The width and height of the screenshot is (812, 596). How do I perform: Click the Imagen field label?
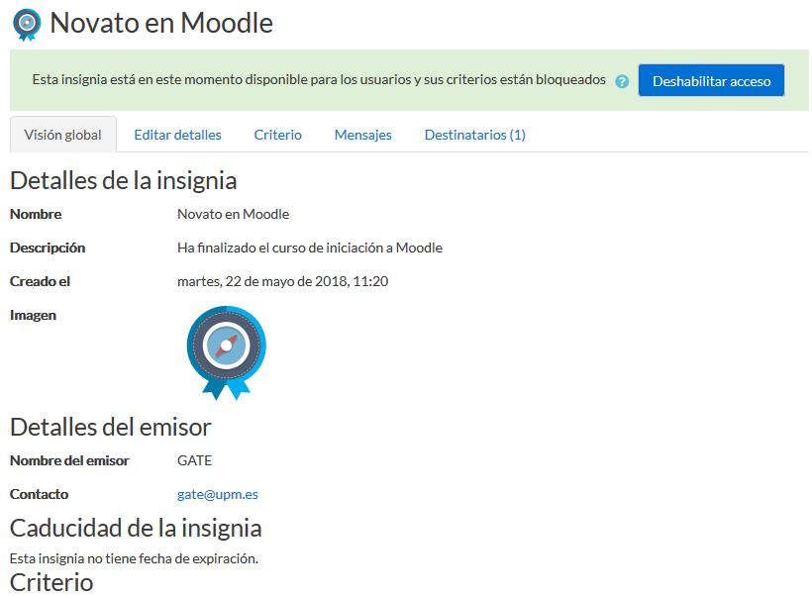[33, 315]
